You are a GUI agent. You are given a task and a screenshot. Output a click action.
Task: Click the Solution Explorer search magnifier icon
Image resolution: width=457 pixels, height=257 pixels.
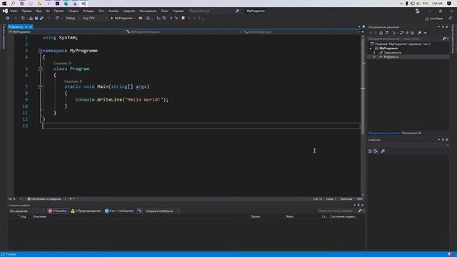click(444, 39)
